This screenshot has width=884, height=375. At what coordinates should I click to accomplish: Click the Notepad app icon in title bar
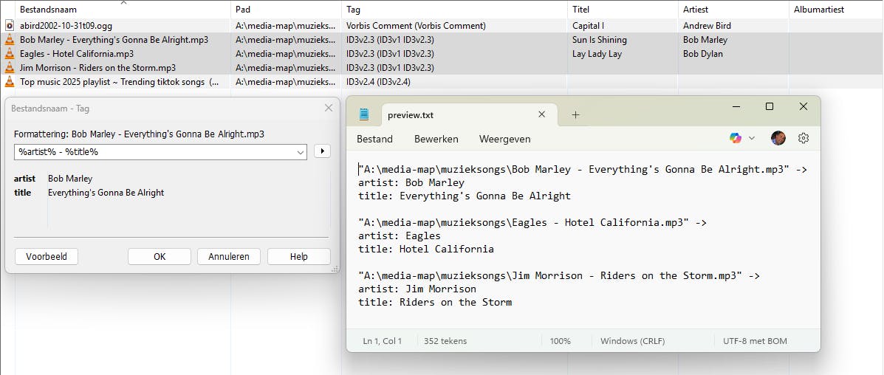(364, 114)
